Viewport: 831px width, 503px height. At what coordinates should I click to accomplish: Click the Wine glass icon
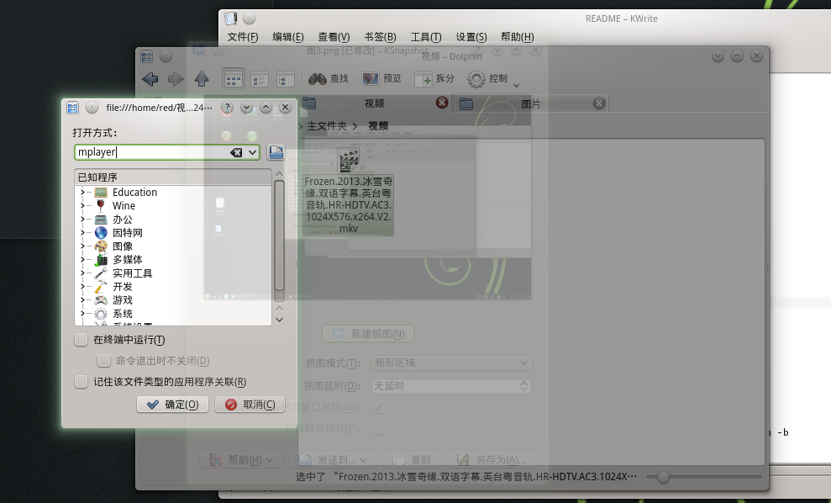(101, 205)
